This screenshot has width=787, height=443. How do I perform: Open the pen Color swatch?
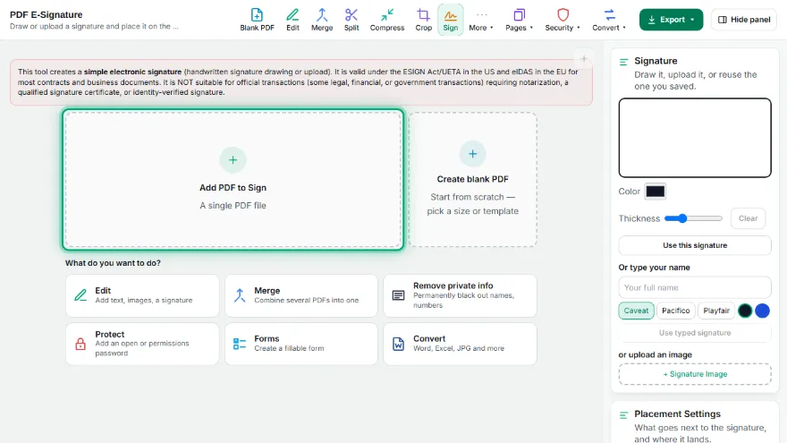[655, 192]
